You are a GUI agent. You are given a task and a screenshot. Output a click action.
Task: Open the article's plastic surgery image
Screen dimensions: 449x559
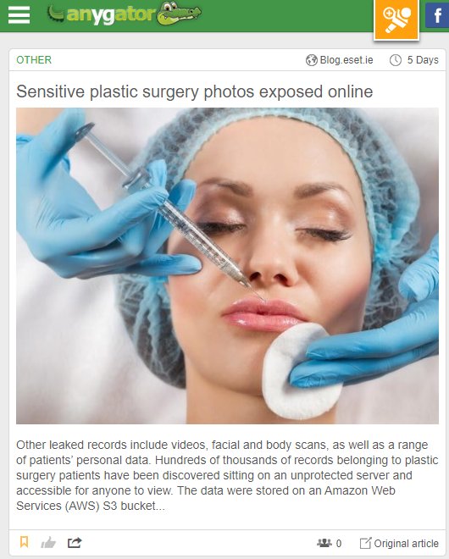pos(227,266)
